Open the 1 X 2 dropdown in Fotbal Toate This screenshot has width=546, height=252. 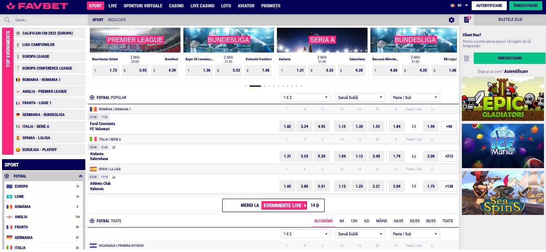306,234
